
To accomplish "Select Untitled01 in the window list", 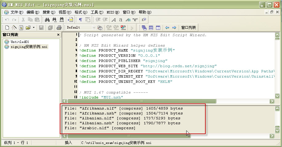I will click(20, 42).
